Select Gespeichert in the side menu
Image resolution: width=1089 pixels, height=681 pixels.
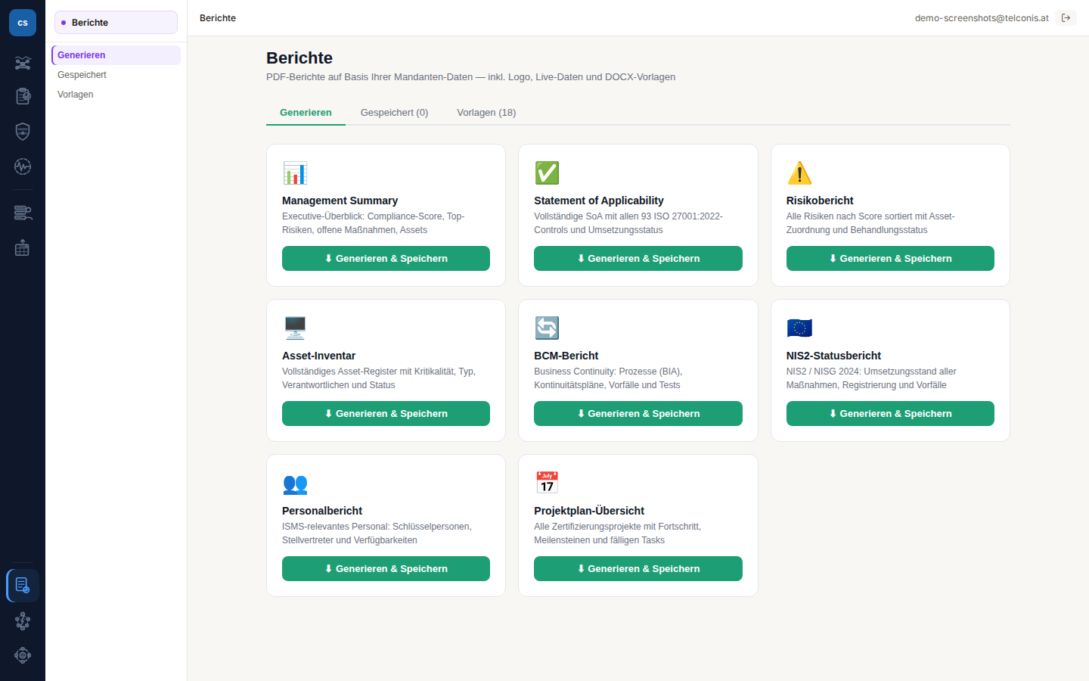click(82, 75)
